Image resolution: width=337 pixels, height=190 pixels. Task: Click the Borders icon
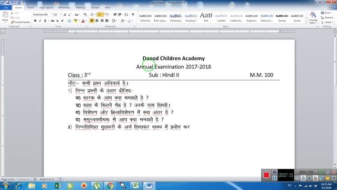click(129, 21)
